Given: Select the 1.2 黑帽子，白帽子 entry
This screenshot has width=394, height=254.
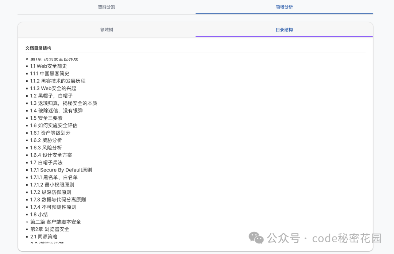Looking at the screenshot, I should tap(51, 96).
